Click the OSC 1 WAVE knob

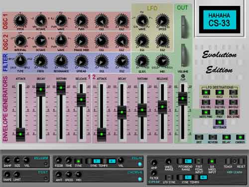pos(61,20)
